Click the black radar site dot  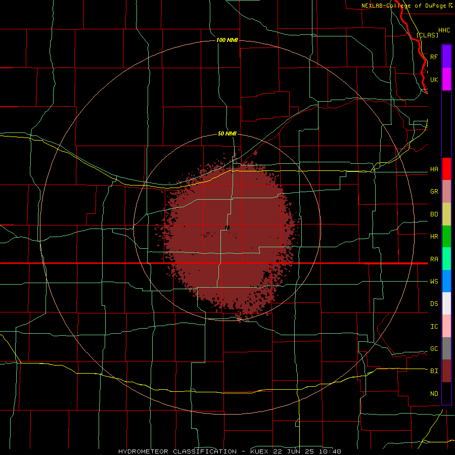point(227,227)
